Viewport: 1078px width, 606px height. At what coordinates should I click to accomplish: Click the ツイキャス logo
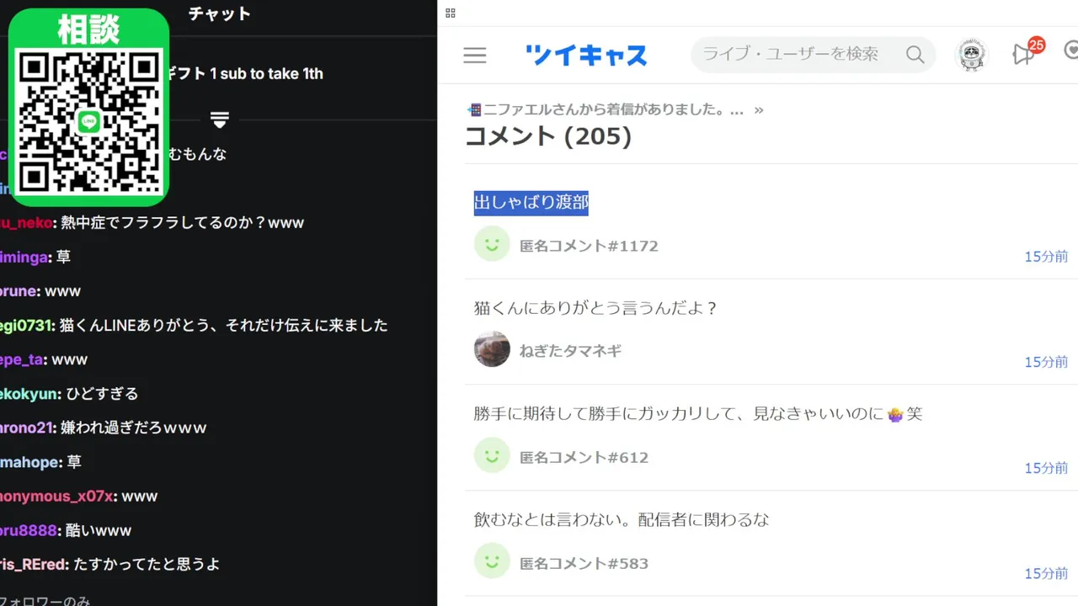[586, 56]
